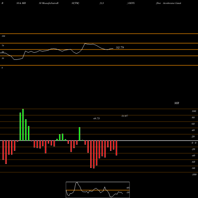Select the tallest green MR bar
This screenshot has height=198, width=198.
(23, 125)
